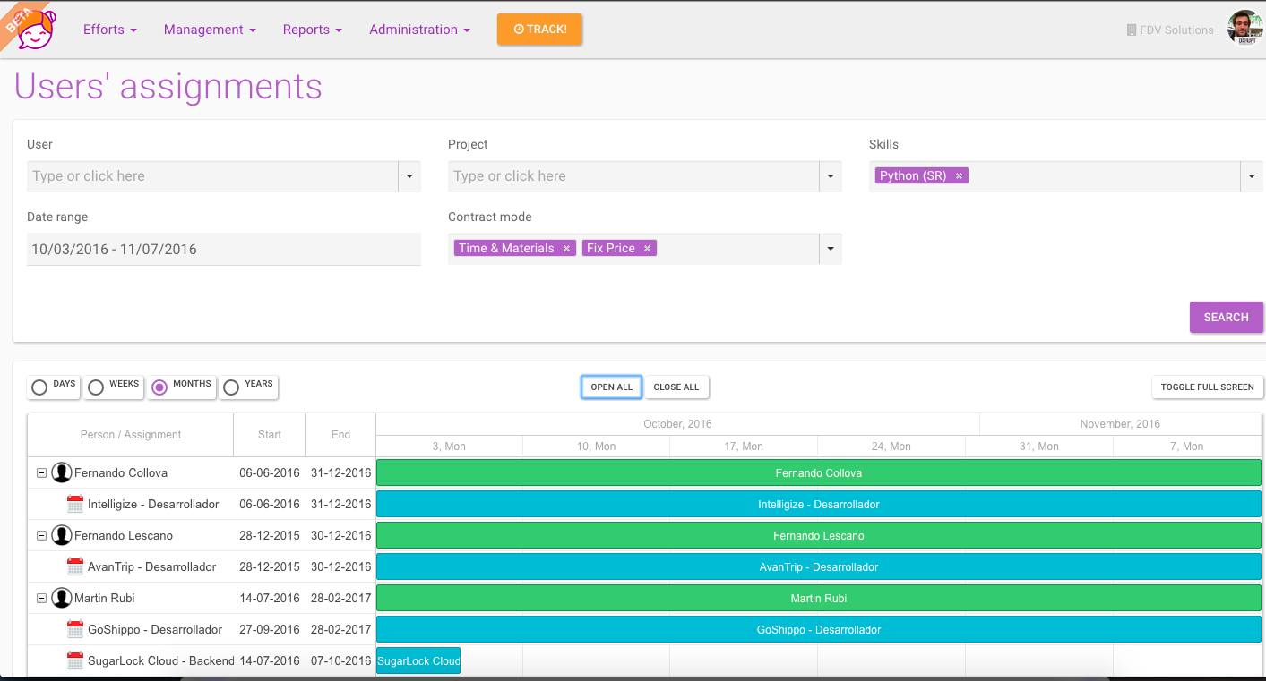This screenshot has height=681, width=1266.
Task: Click calendar icon for GoShippo - Desarrollador
Action: (x=75, y=629)
